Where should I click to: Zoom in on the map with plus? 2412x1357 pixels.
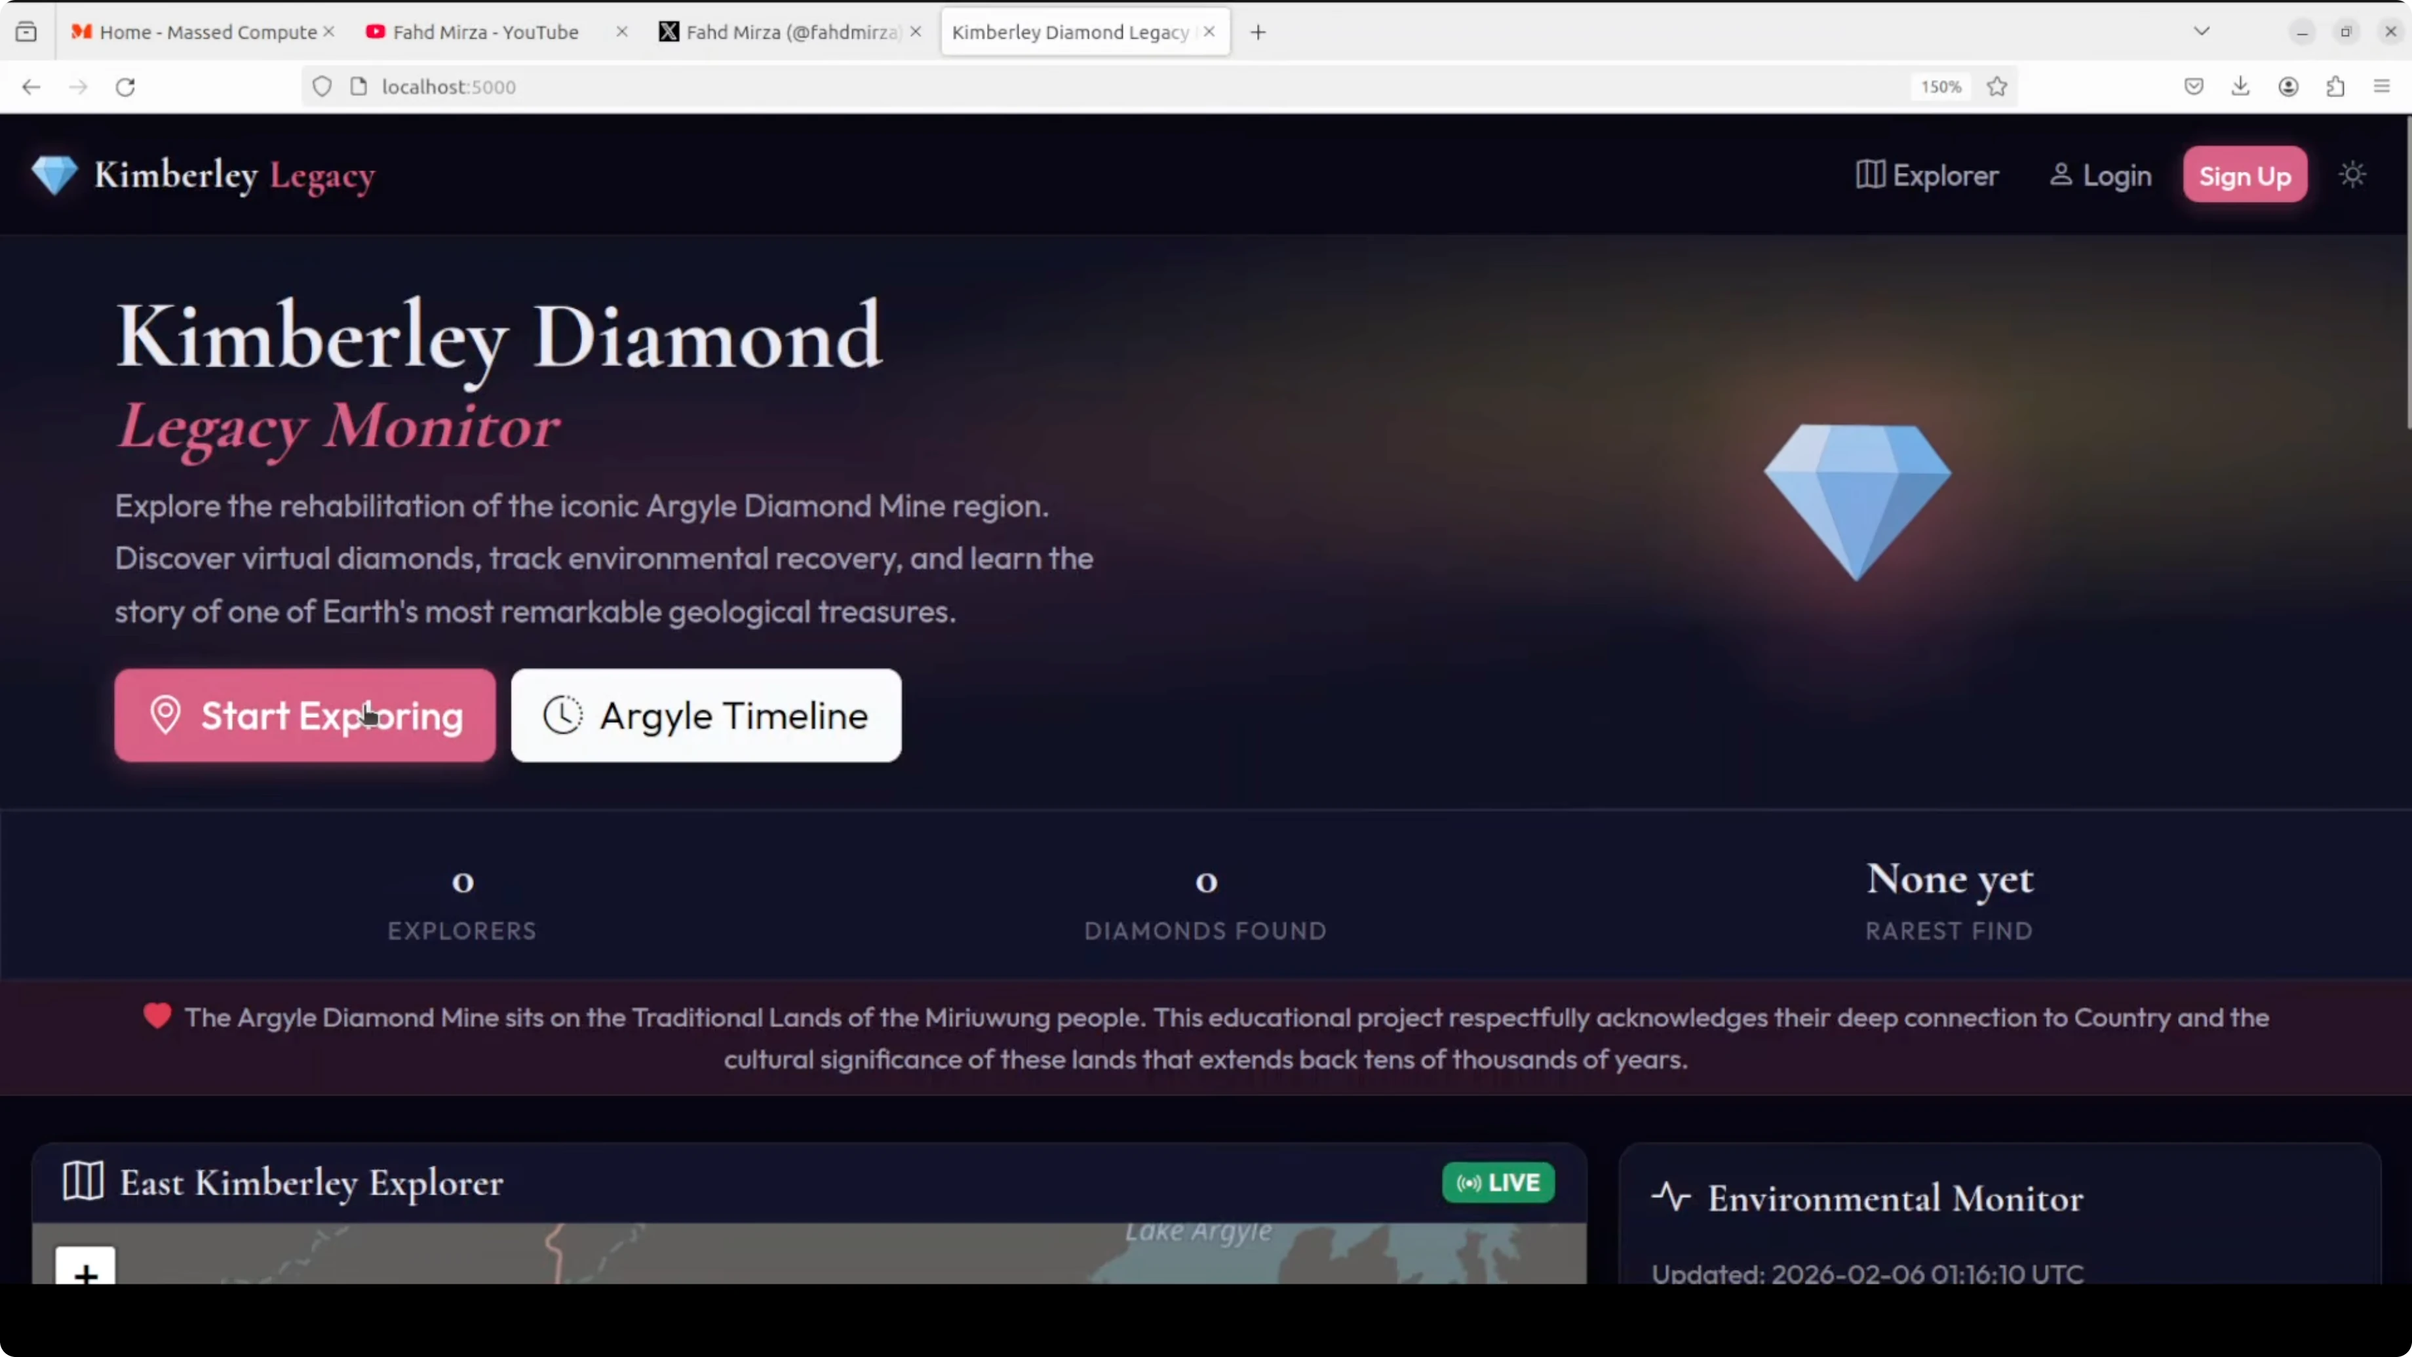[x=85, y=1269]
